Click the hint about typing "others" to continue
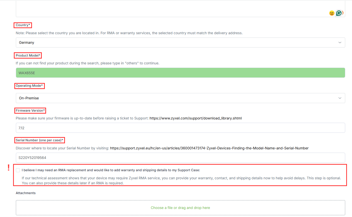Viewport: 352px width, 217px height. [87, 63]
